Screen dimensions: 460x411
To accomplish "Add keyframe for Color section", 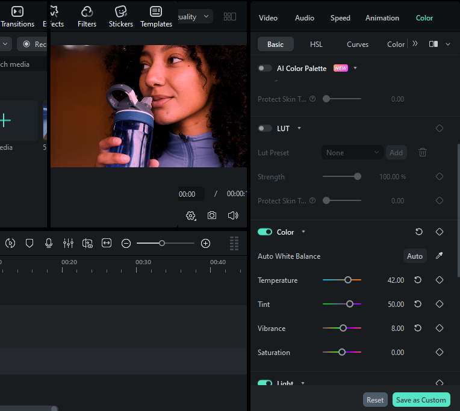I will pyautogui.click(x=440, y=232).
